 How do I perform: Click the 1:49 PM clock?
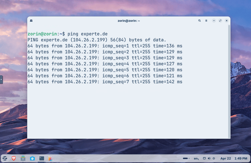241,158
